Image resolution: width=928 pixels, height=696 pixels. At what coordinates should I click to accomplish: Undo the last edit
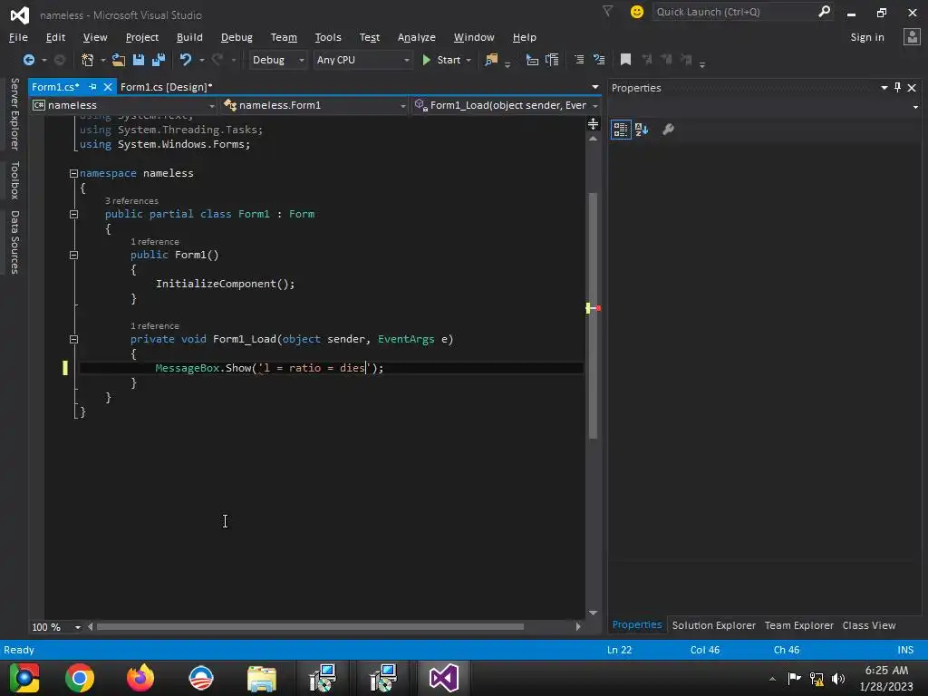(186, 60)
